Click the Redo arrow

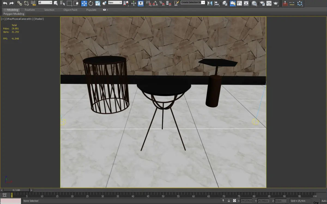click(11, 3)
